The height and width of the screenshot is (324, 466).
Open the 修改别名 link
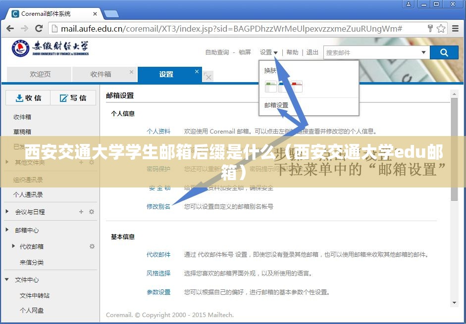(158, 206)
